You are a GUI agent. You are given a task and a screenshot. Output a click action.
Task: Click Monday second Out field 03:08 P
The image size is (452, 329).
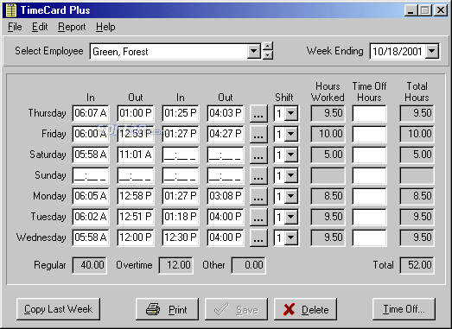click(x=226, y=196)
